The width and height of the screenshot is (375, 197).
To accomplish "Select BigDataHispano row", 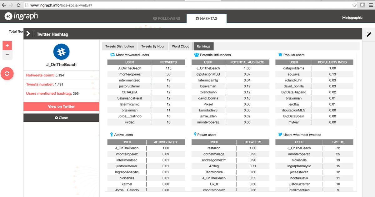I will (314, 92).
